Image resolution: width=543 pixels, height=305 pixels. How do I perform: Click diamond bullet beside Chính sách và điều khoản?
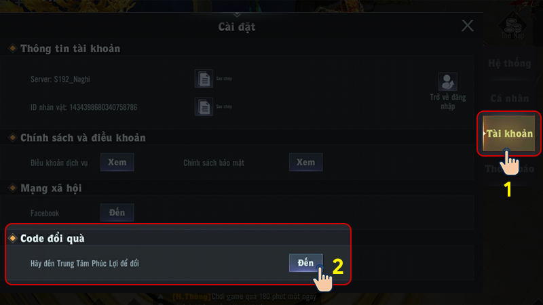pyautogui.click(x=12, y=138)
